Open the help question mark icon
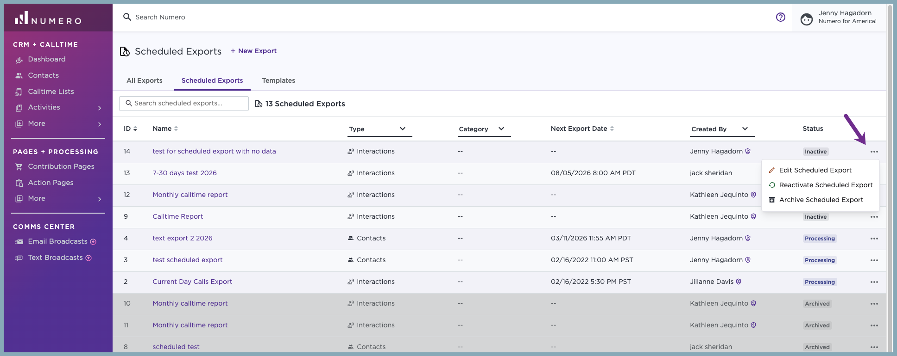The width and height of the screenshot is (897, 356). coord(781,17)
